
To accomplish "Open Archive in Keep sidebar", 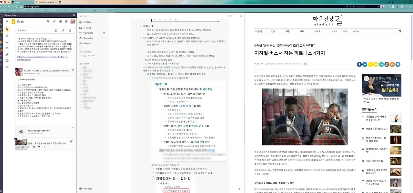I will (7, 60).
